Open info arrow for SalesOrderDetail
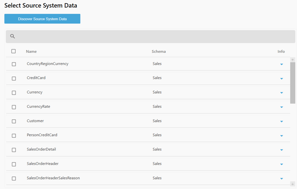The image size is (297, 189). coord(281,150)
